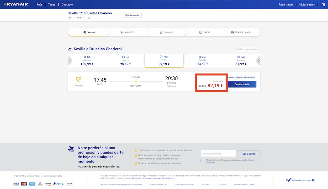
Task: Show later dates with right arrow
Action: coord(258,60)
